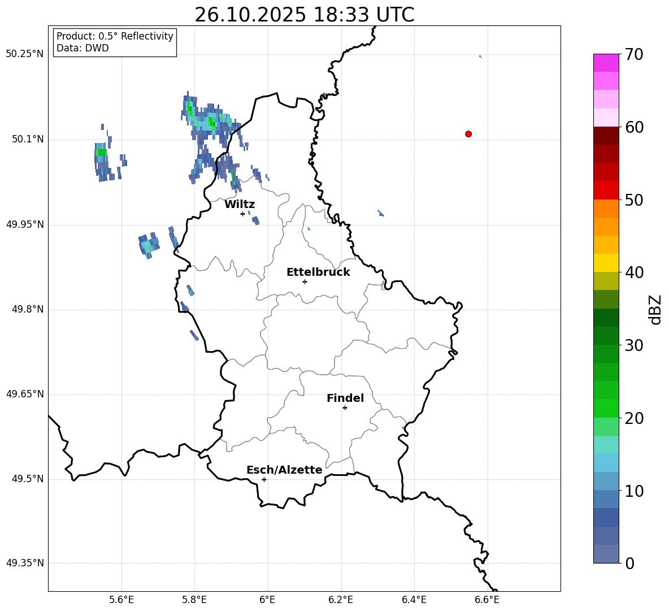Click the Wiltz city label
Image resolution: width=669 pixels, height=611 pixels.
tap(240, 205)
